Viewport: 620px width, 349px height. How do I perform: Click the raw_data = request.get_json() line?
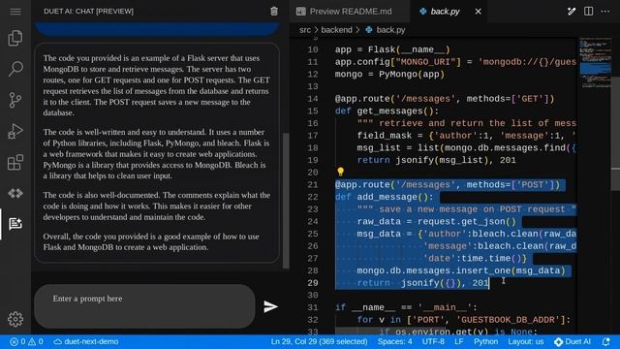[x=437, y=222]
